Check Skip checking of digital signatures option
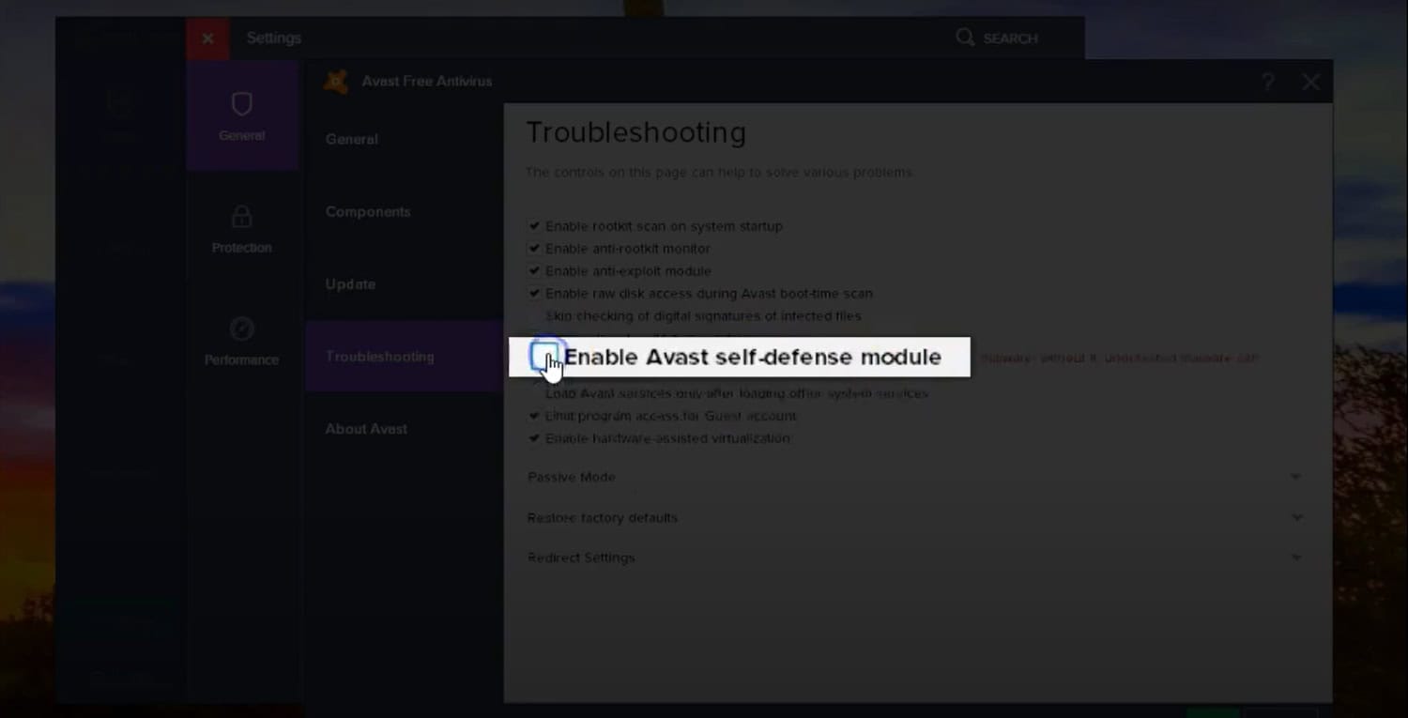Screen dimensions: 1408x718 534,316
